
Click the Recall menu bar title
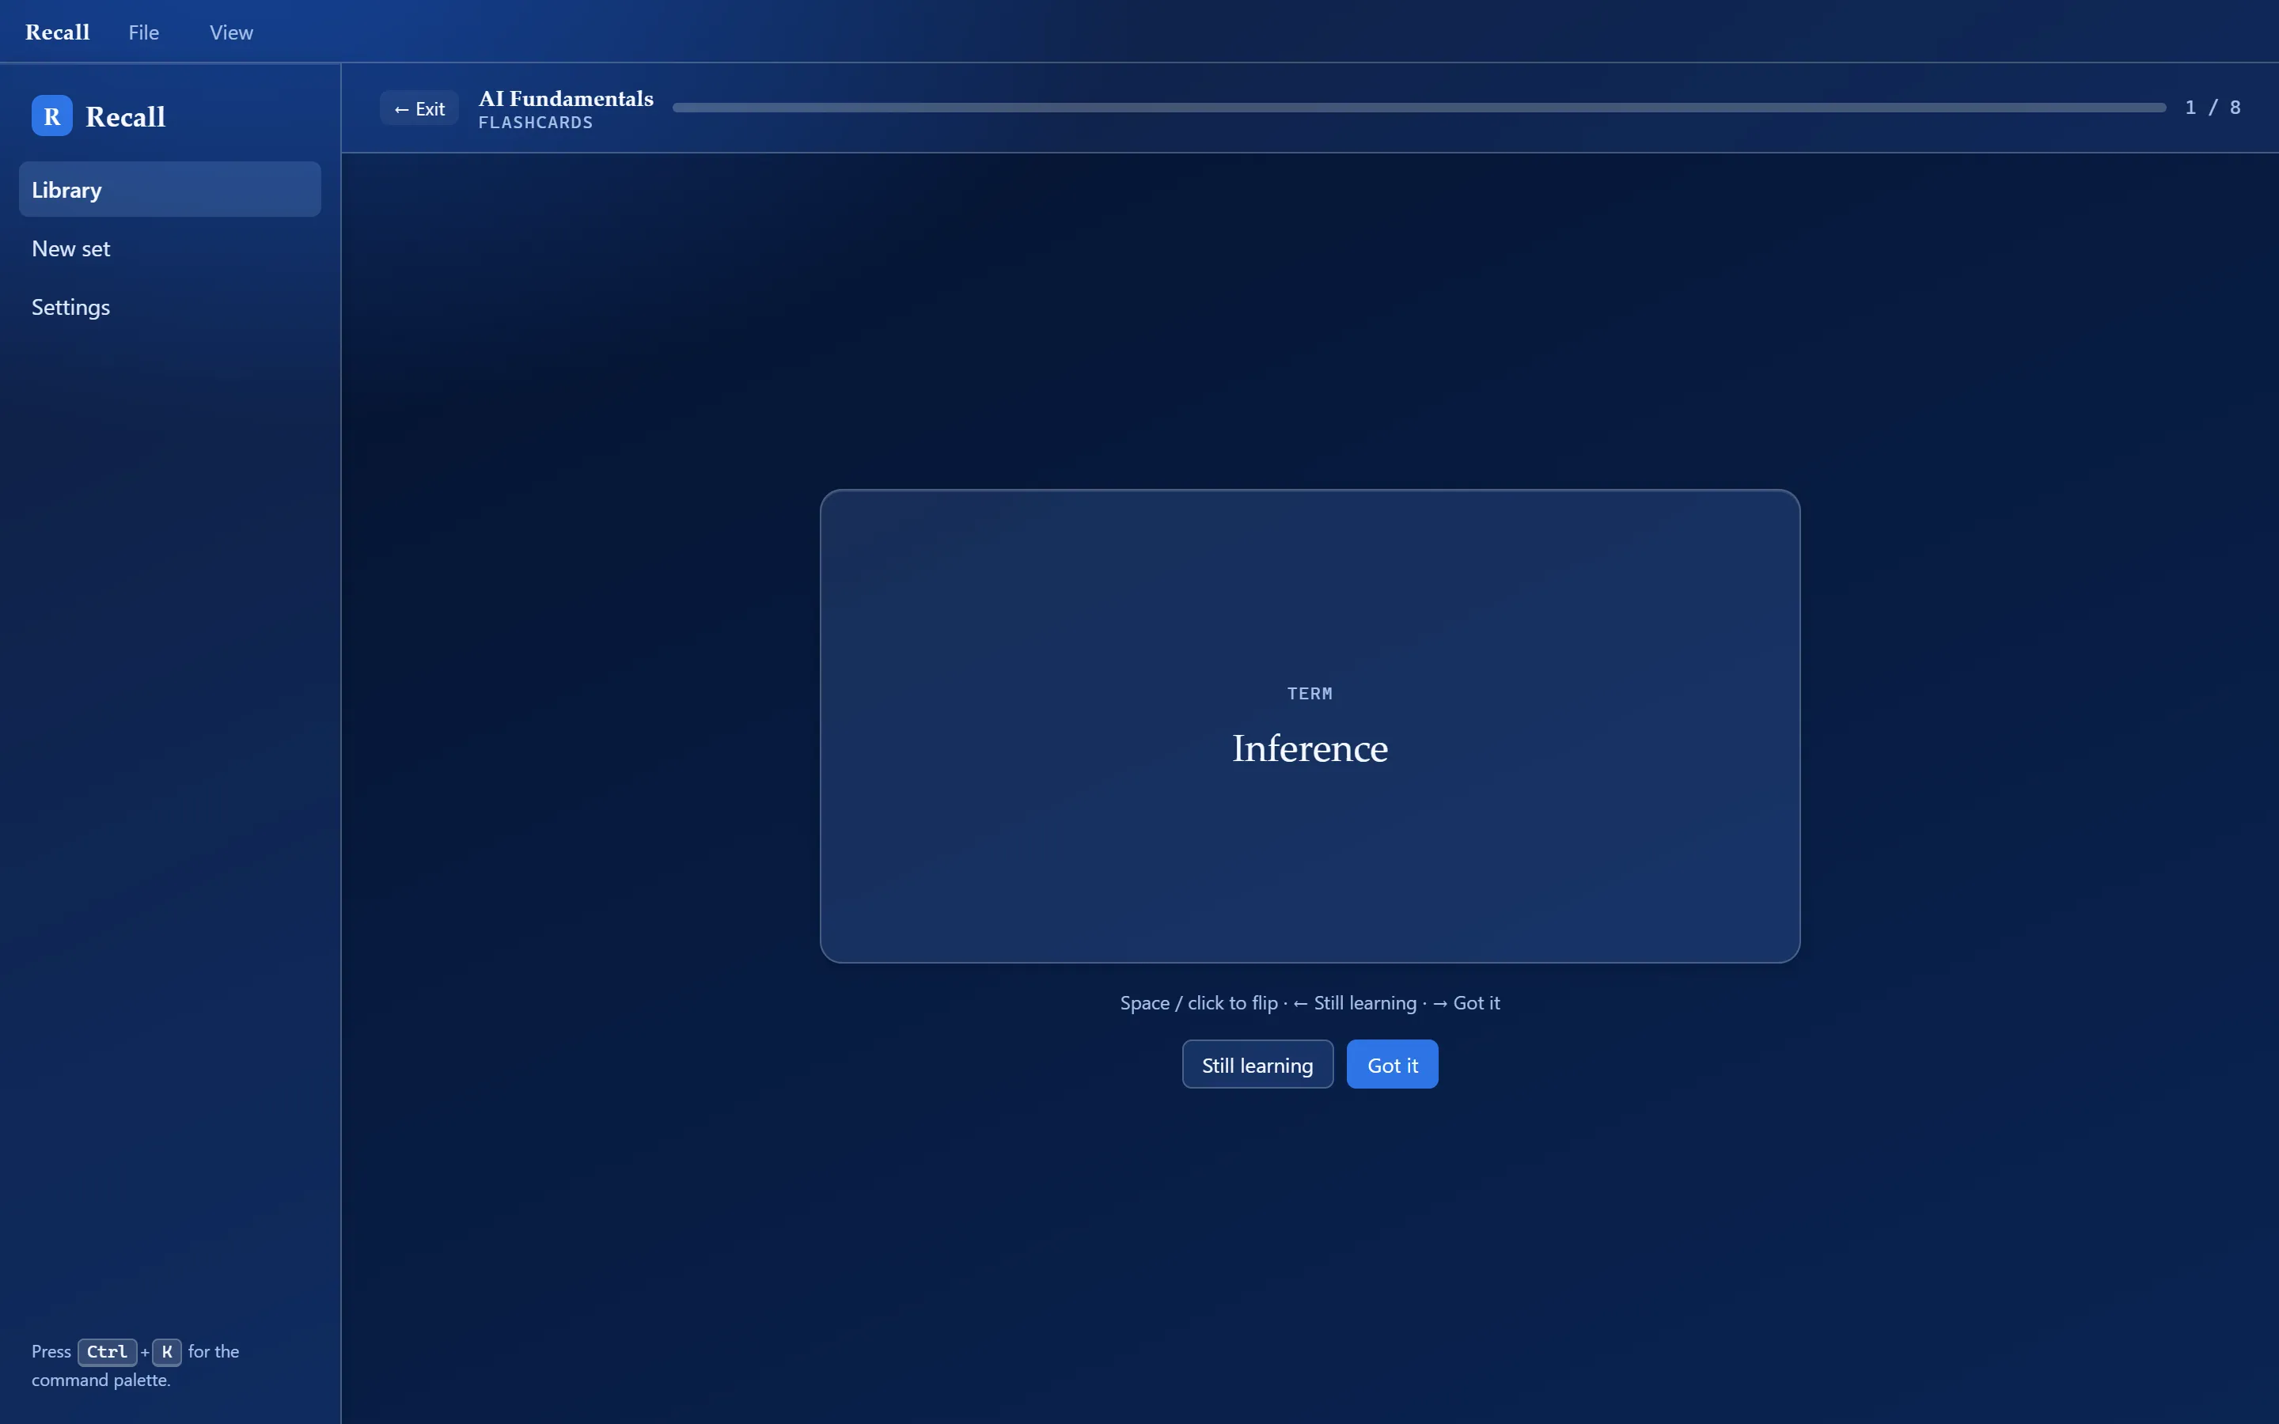click(58, 32)
